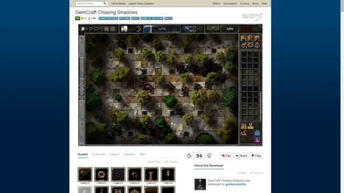
Task: Click the Magic tag
Action: (x=168, y=18)
